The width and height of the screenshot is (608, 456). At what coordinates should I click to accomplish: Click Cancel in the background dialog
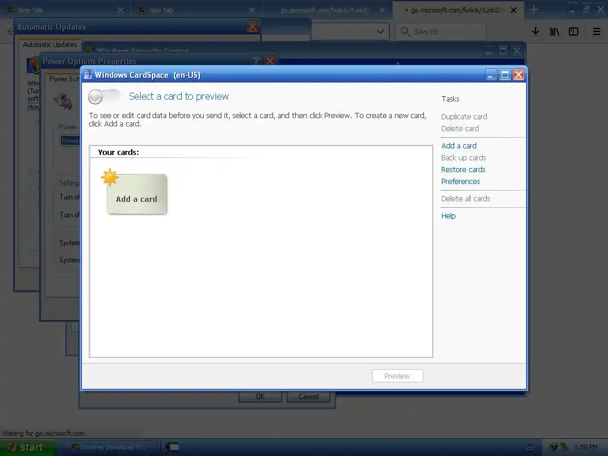point(308,397)
